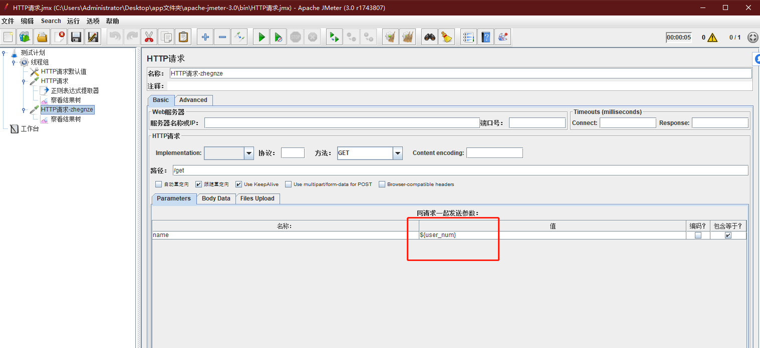Open Search with binoculars icon
Screen dimensions: 760x348
coord(430,37)
